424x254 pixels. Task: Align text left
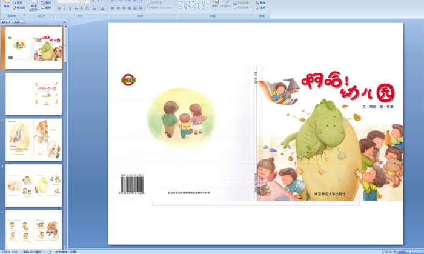[x=113, y=8]
